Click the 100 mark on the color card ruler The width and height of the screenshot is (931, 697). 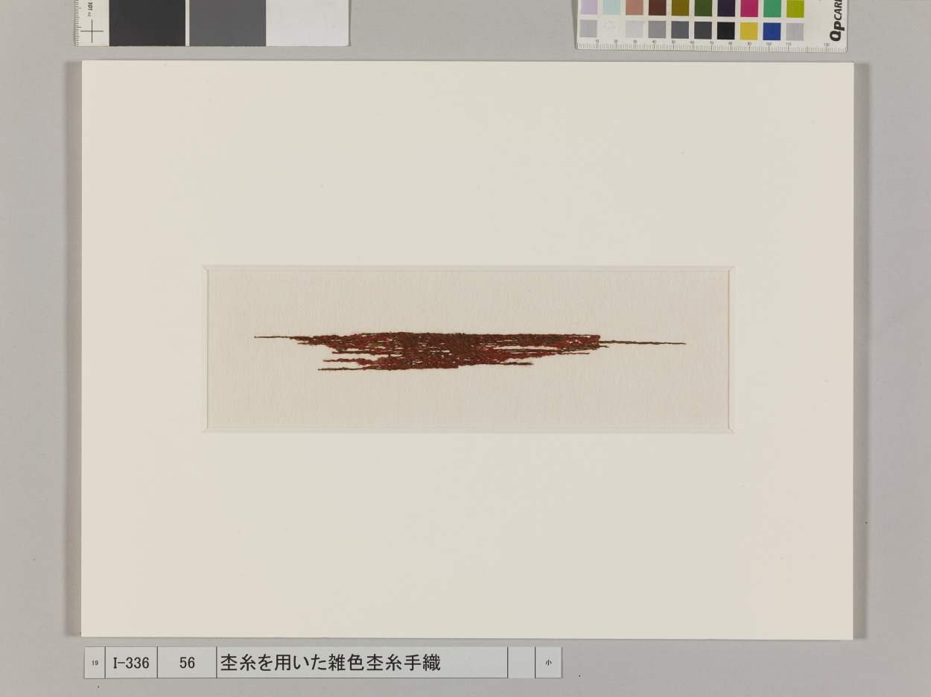pyautogui.click(x=769, y=44)
